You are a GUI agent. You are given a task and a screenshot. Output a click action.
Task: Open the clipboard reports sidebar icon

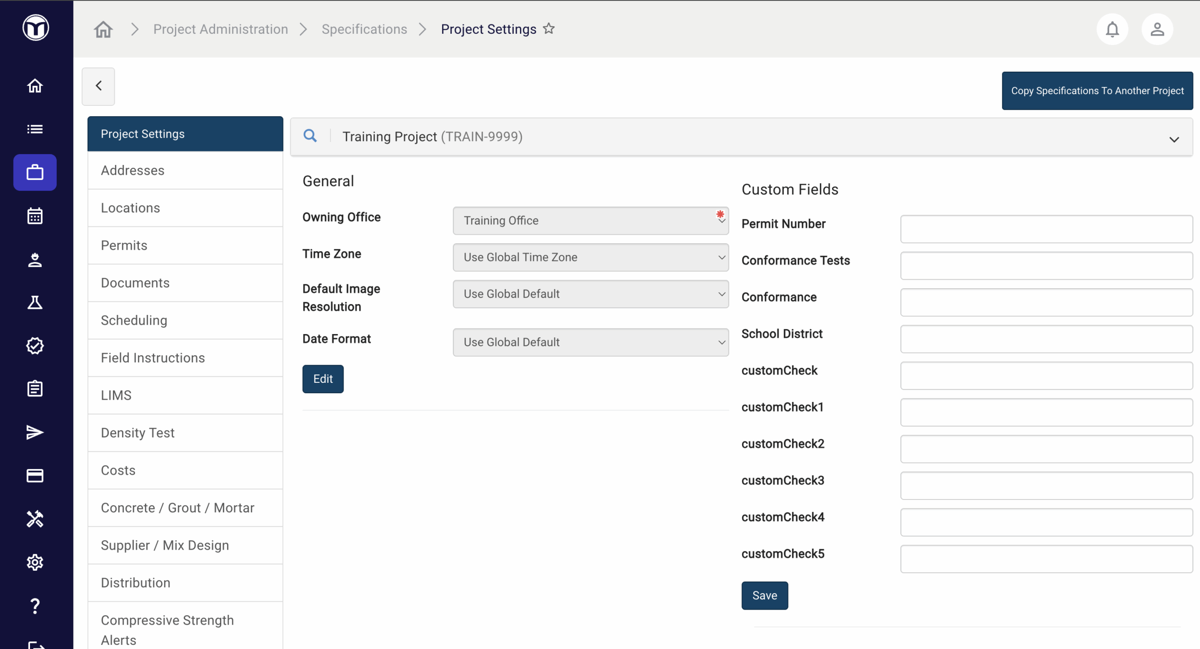pos(35,389)
